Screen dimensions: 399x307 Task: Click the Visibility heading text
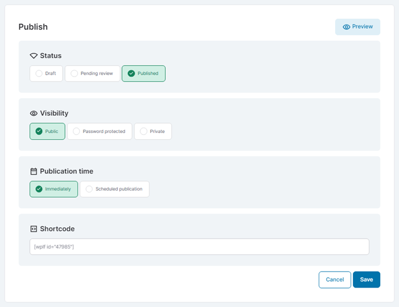click(x=54, y=114)
